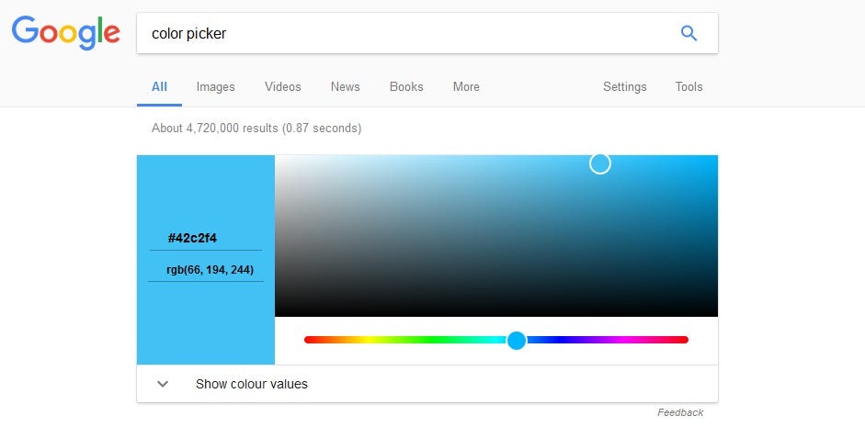865x427 pixels.
Task: Open Settings in the search bar
Action: 624,87
